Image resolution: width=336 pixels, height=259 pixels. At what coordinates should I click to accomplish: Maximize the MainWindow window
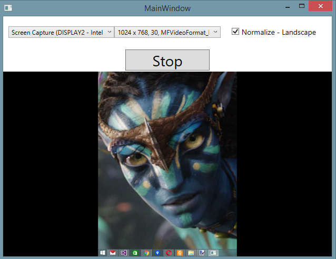[x=302, y=6]
